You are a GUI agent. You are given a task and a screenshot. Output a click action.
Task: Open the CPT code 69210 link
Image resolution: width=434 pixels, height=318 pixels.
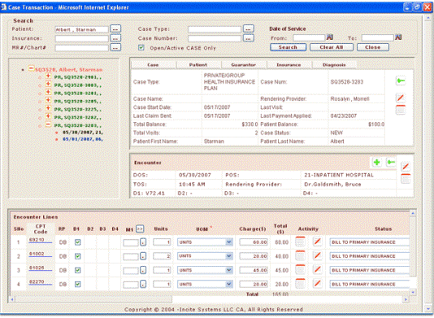tap(37, 240)
